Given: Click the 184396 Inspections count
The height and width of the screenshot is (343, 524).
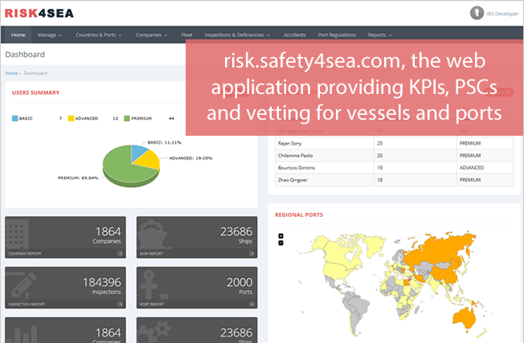Looking at the screenshot, I should (x=101, y=283).
